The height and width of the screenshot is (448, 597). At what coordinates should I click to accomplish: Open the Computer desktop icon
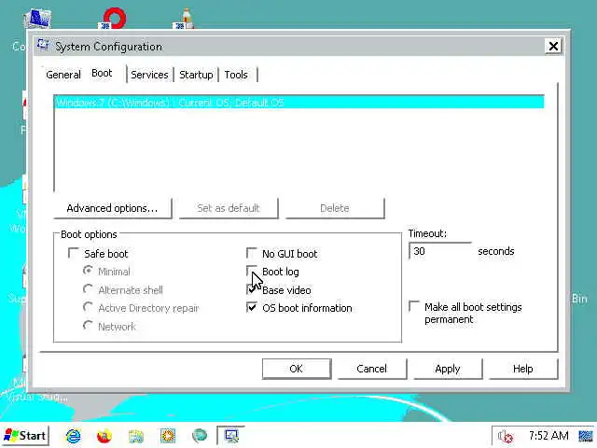[37, 19]
